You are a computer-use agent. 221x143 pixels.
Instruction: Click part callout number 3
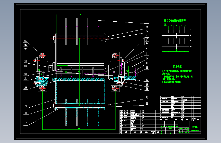[x=147, y=31]
